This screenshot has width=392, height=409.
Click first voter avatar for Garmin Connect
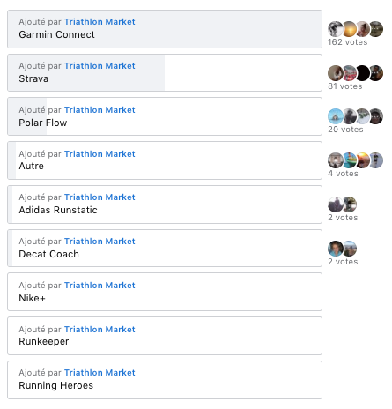pyautogui.click(x=336, y=29)
